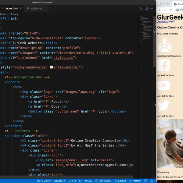Click the antiquewhite color swatch in code

coord(52,67)
